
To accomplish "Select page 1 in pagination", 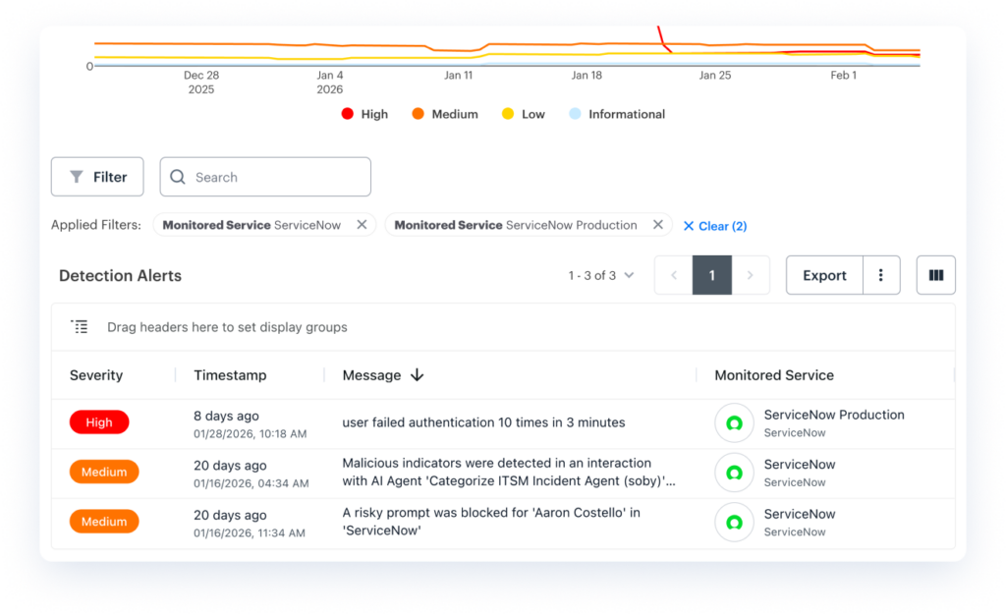I will coord(712,276).
